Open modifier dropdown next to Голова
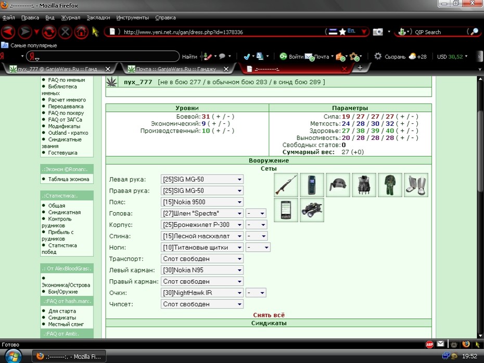 [x=256, y=213]
